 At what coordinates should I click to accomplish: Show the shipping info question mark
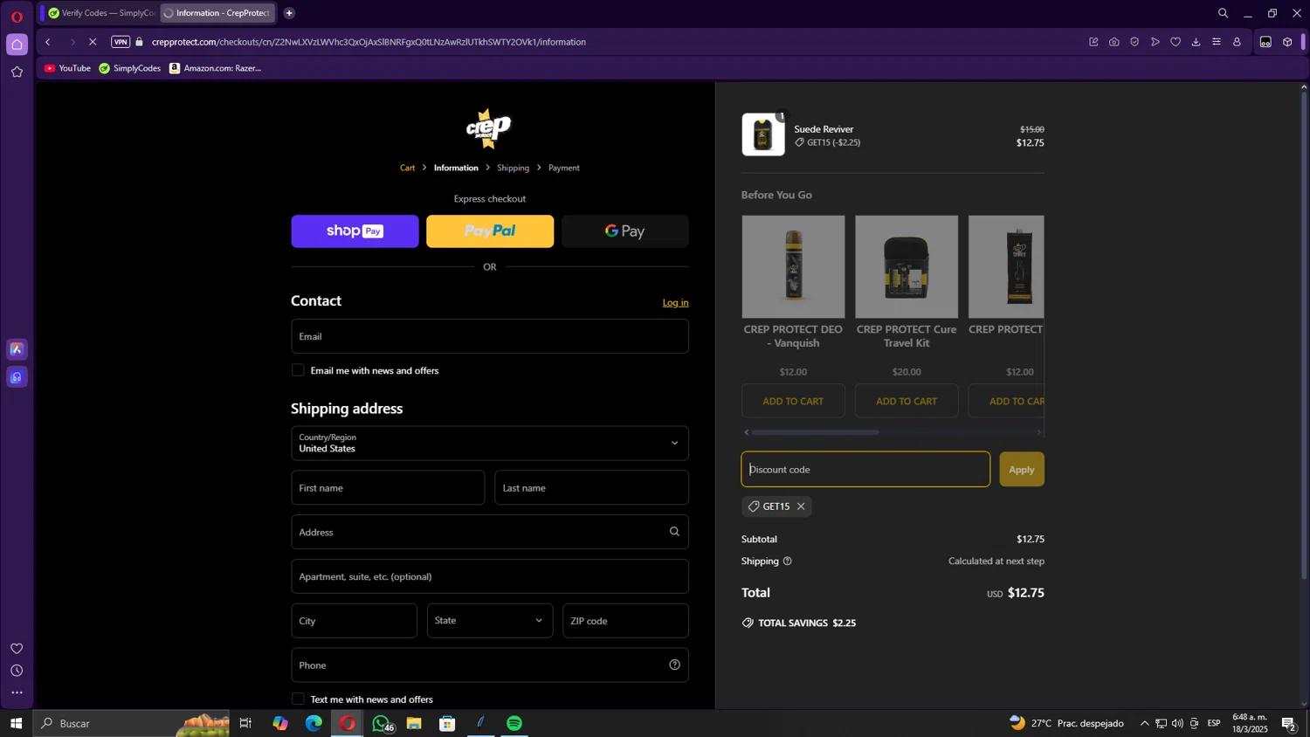coord(787,561)
